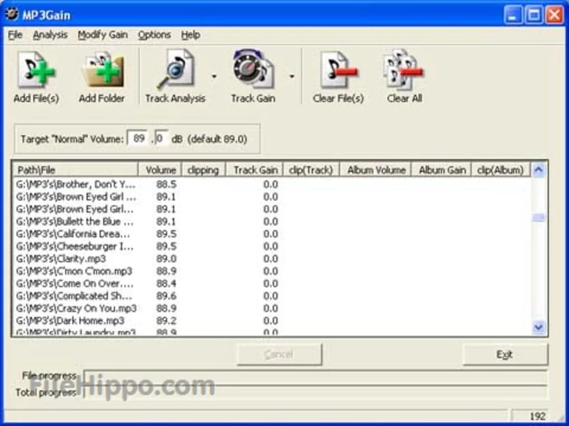569x426 pixels.
Task: Click the target volume decimal field showing 0
Action: (161, 138)
